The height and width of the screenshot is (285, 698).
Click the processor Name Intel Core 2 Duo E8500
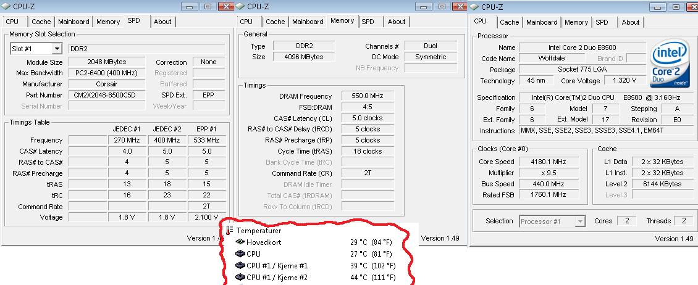582,47
